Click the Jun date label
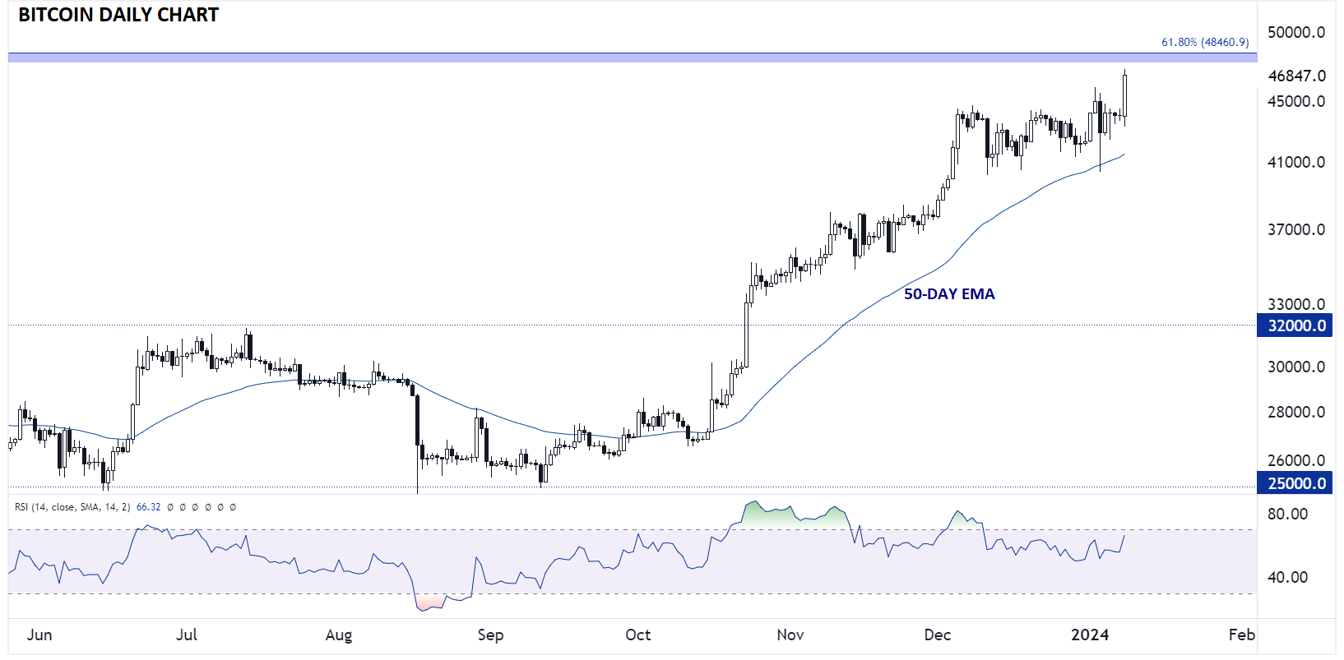Image resolution: width=1344 pixels, height=660 pixels. (x=39, y=635)
